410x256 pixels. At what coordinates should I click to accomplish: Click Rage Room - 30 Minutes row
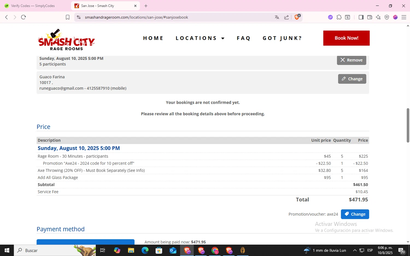(x=203, y=156)
